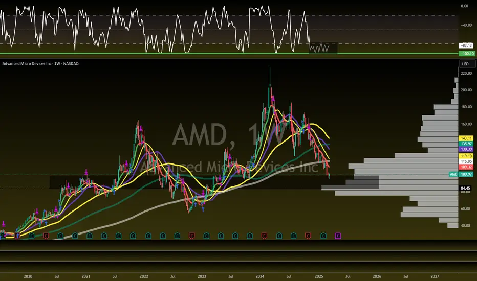Open the red earnings marker for January 2024

click(x=264, y=236)
